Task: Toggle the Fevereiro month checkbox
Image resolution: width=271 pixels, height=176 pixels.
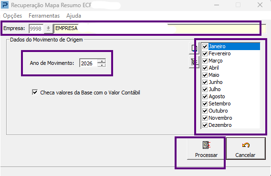Action: tap(205, 53)
